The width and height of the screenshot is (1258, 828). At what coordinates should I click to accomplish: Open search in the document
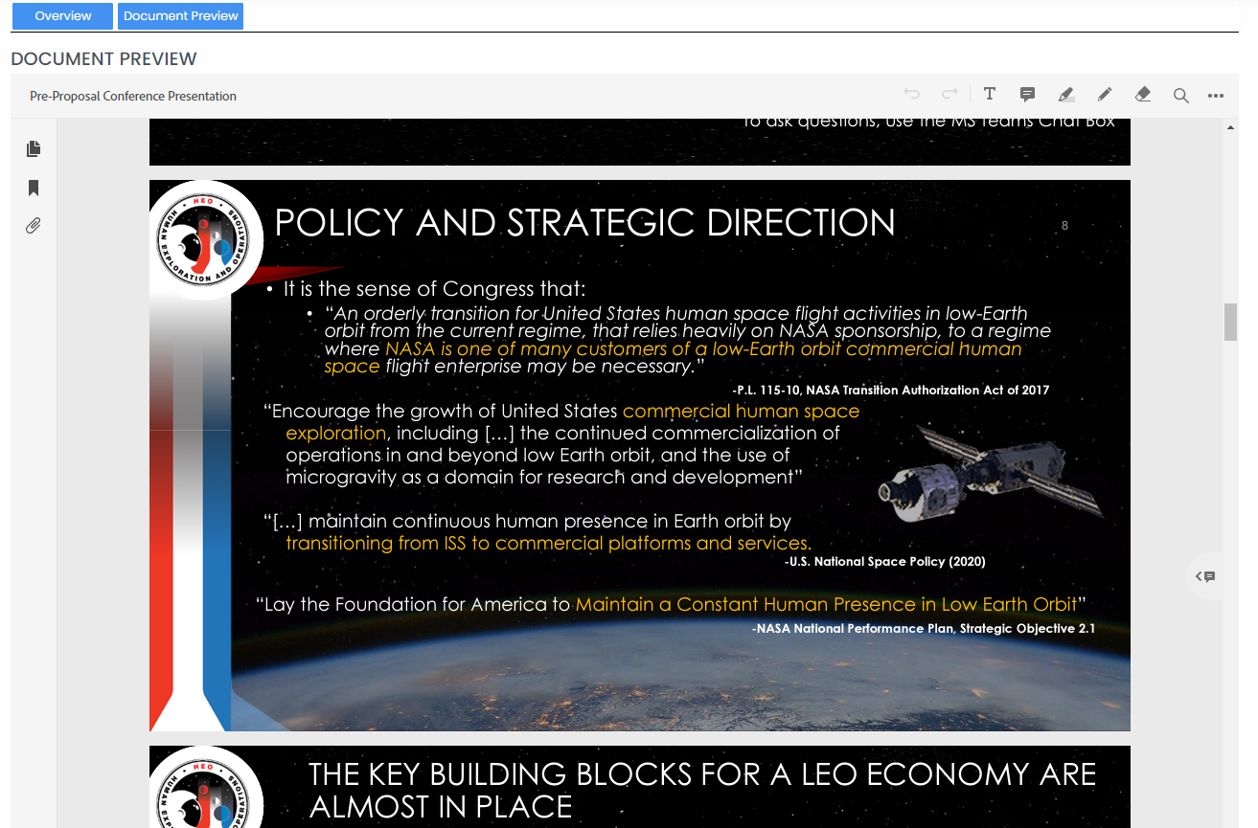(1180, 95)
